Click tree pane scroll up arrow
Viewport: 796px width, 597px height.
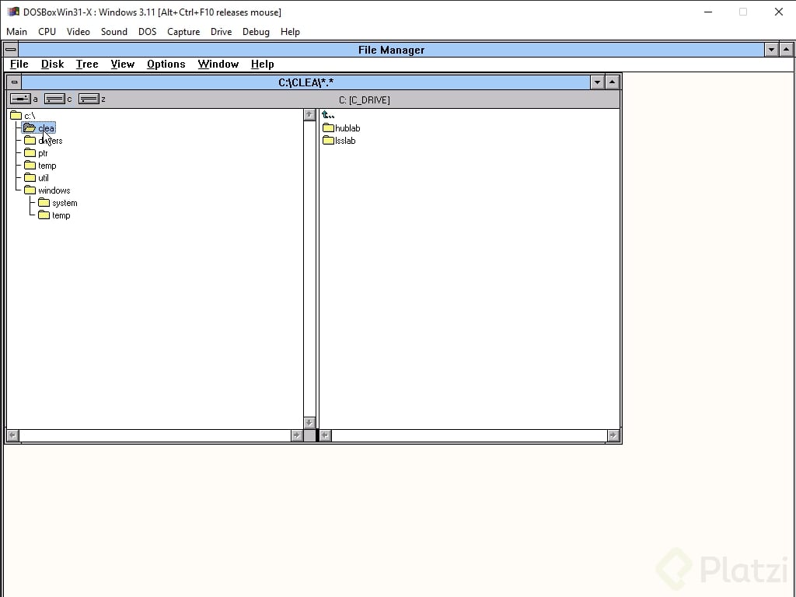click(309, 115)
